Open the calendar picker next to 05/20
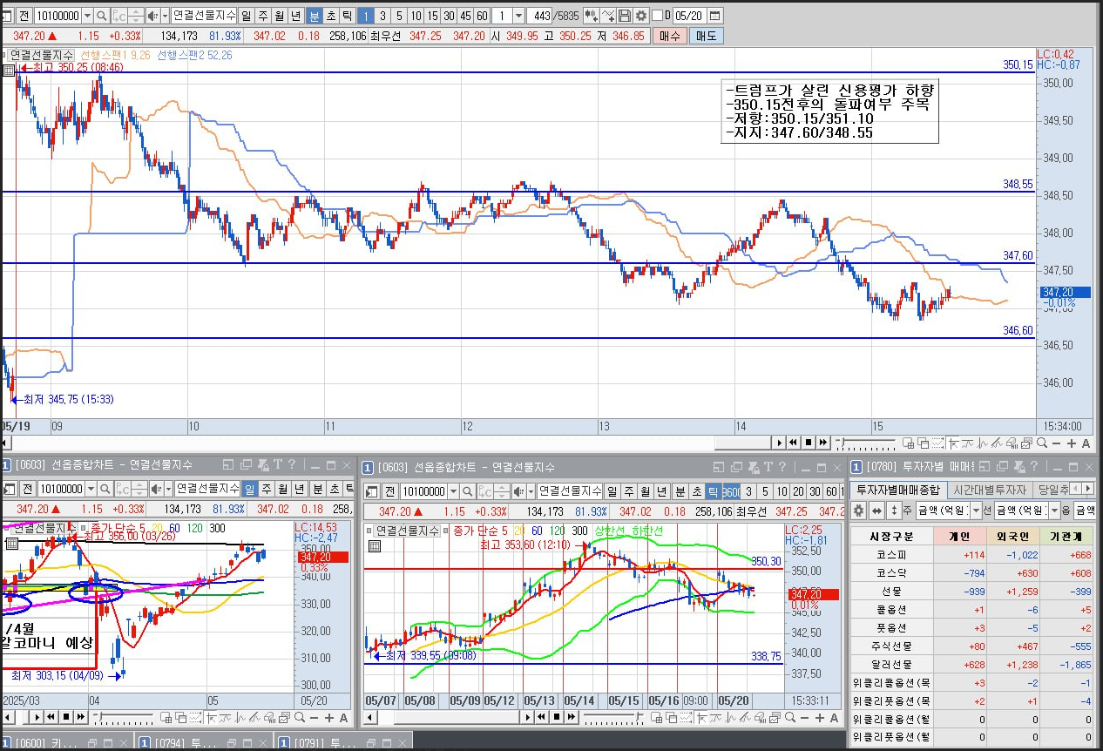 coord(714,16)
